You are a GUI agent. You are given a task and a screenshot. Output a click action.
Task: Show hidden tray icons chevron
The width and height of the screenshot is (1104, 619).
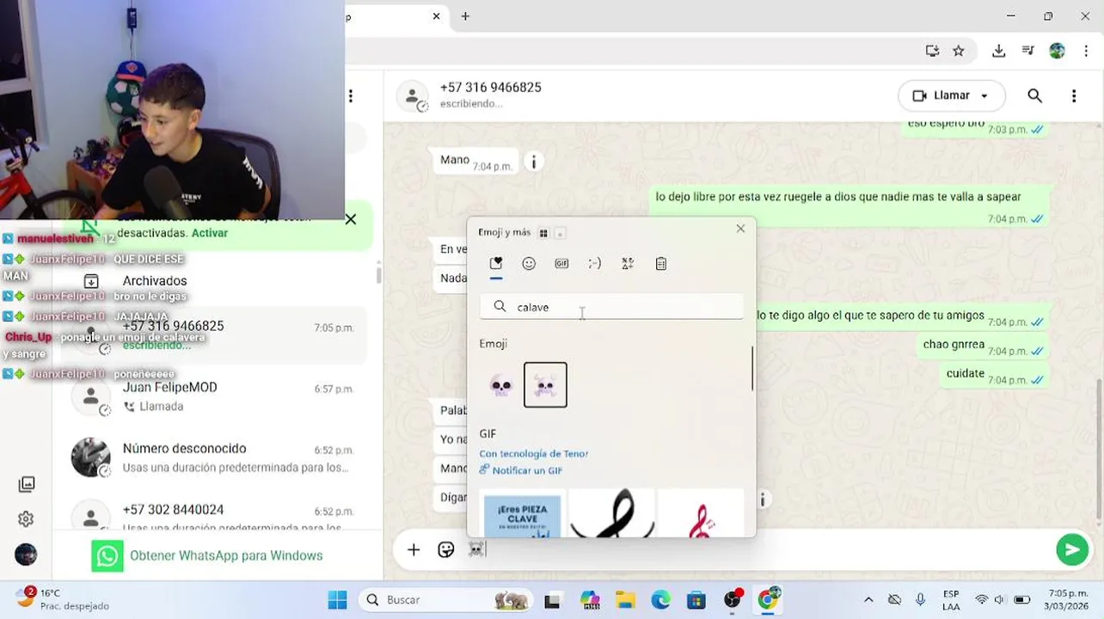point(868,600)
